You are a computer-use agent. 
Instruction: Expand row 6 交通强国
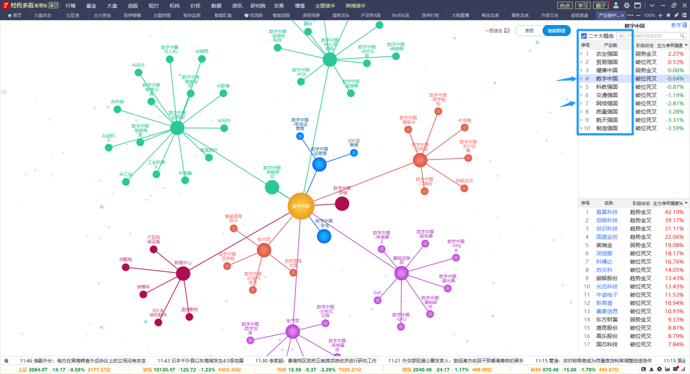582,95
